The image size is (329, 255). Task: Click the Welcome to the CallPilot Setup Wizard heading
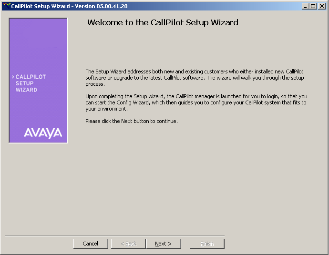(163, 22)
